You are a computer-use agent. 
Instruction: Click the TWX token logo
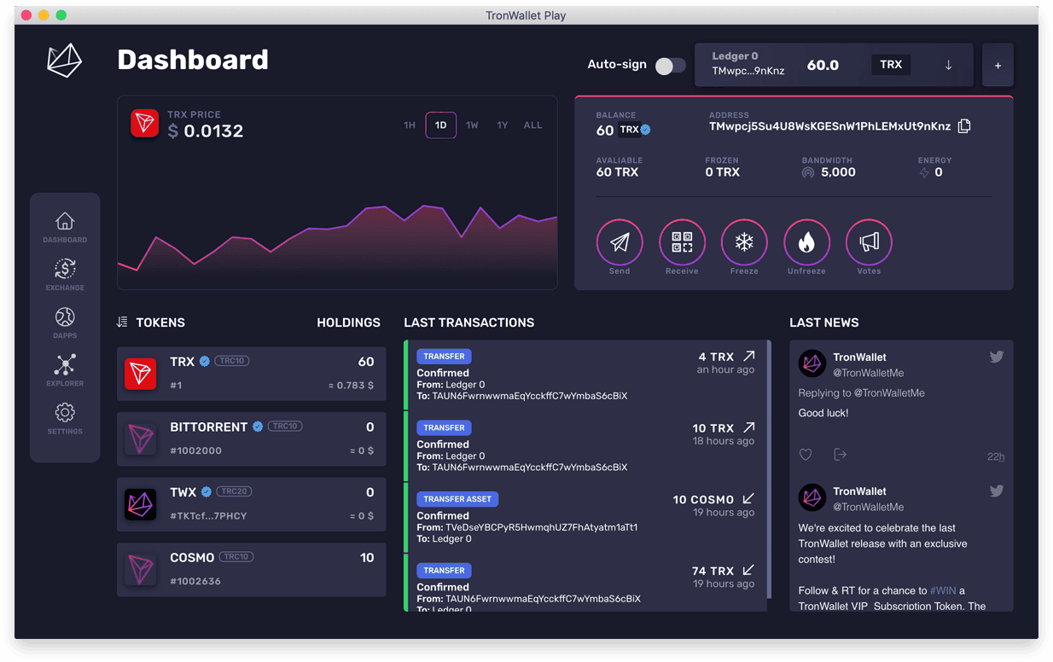coord(141,504)
